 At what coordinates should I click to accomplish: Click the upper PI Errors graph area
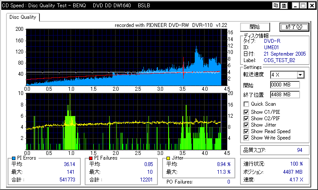tap(126, 57)
